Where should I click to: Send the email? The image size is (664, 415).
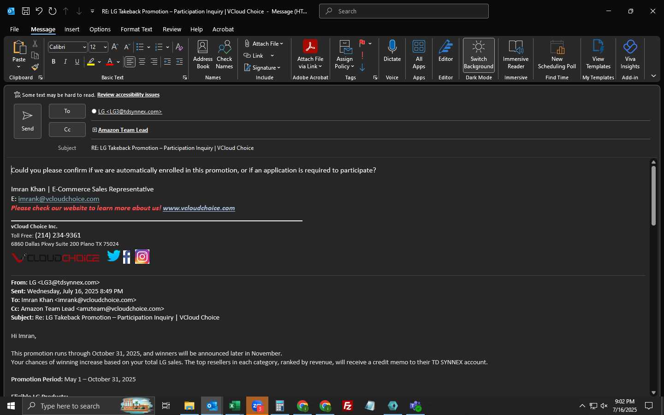[28, 121]
